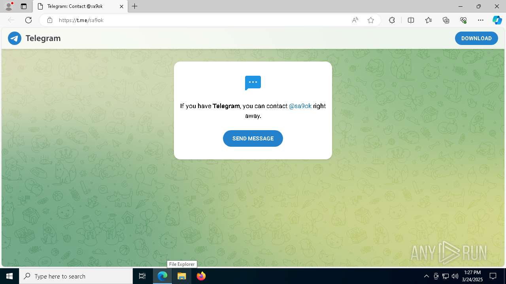Image resolution: width=506 pixels, height=284 pixels.
Task: Refresh the current page
Action: tap(28, 20)
